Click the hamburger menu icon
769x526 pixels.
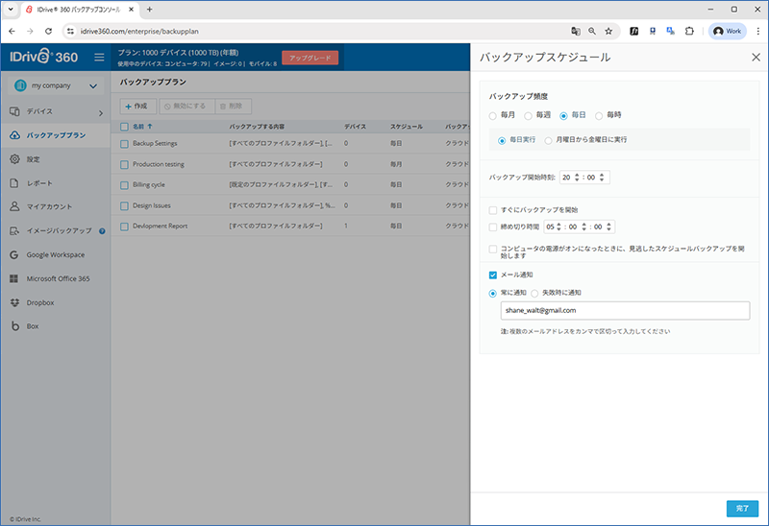pos(99,58)
